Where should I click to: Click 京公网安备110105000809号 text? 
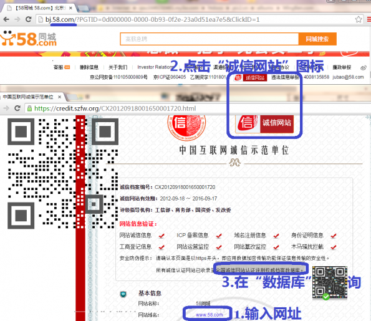pyautogui.click(x=118, y=77)
